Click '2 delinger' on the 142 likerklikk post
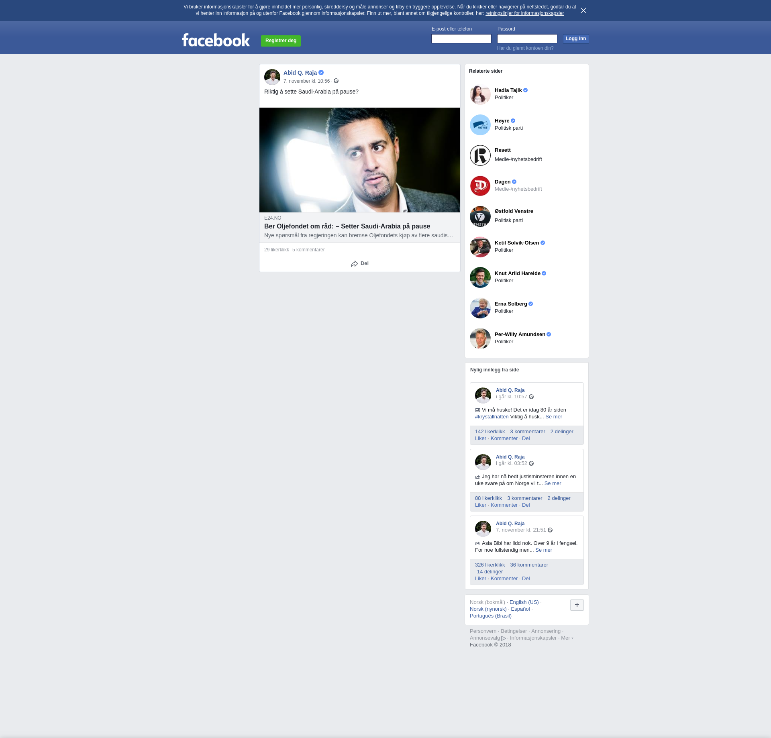 click(x=562, y=432)
